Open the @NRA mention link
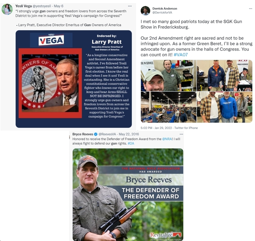Image resolution: width=255 pixels, height=241 pixels. point(167,139)
